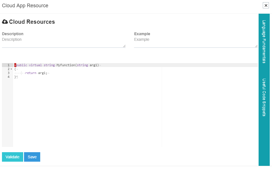
Task: Open the Useful Code Snippets side tab
Action: (x=264, y=97)
